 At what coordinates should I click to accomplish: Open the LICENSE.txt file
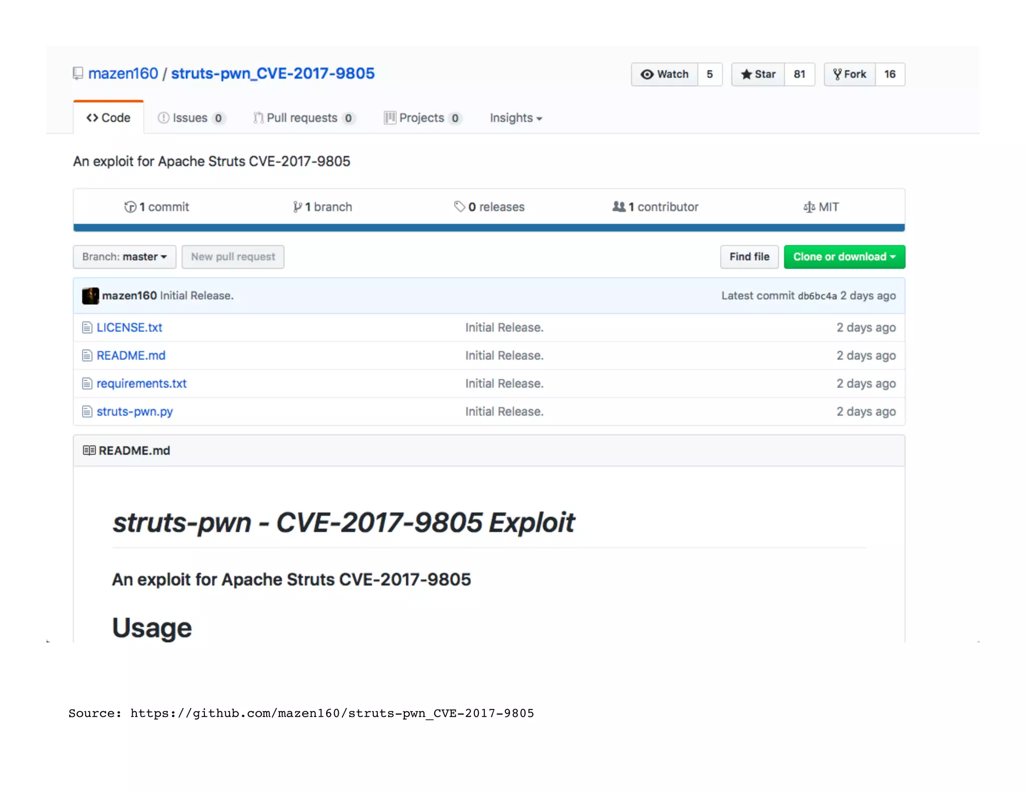[129, 327]
